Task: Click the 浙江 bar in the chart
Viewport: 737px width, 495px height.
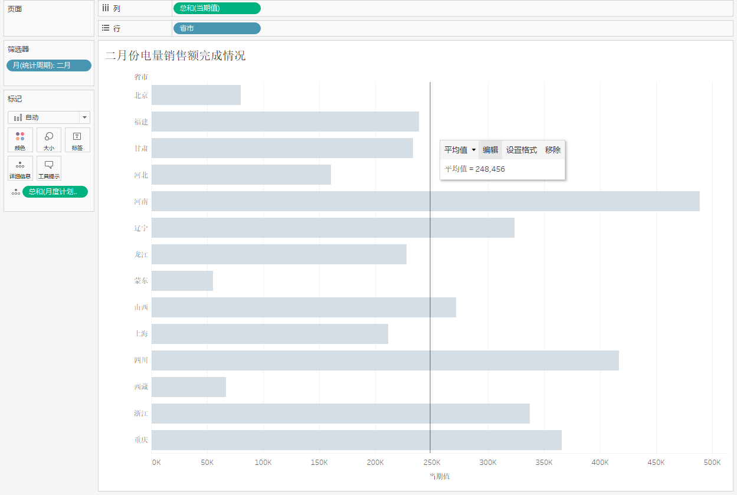Action: (x=340, y=414)
